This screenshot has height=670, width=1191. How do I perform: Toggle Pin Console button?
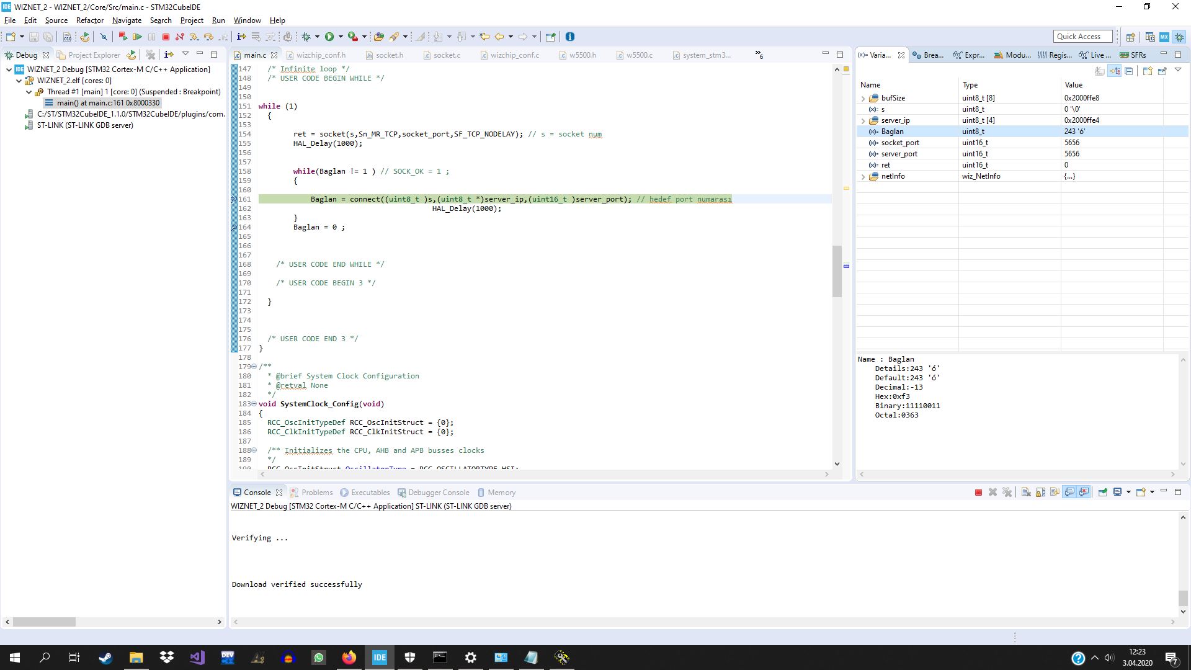click(x=1102, y=493)
